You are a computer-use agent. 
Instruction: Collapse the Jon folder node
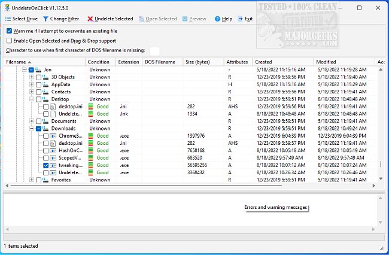point(25,69)
